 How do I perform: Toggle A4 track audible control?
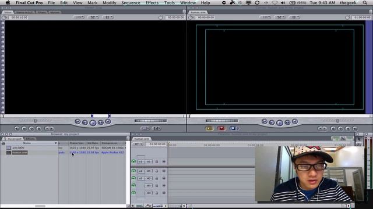[x=133, y=193]
